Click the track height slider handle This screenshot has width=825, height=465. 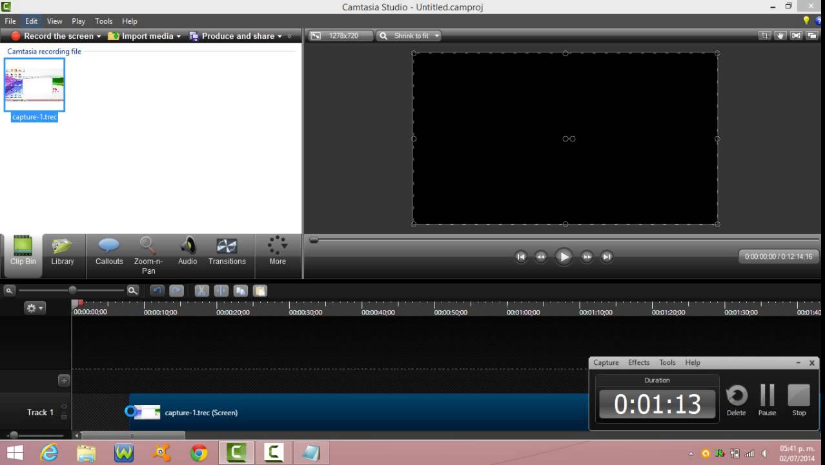click(x=14, y=435)
